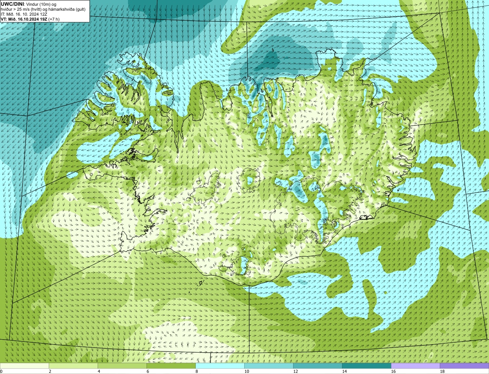
Task: Click the initial time 'IT: Mið. 16. 10. 2024 12Z'
Action: click(x=24, y=14)
